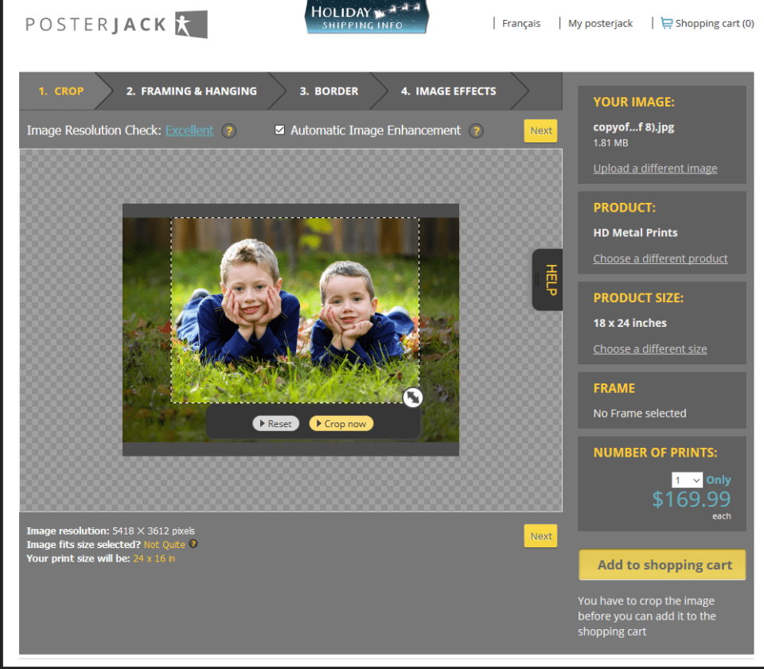The image size is (764, 669).
Task: Open the side HELP tab
Action: tap(547, 280)
